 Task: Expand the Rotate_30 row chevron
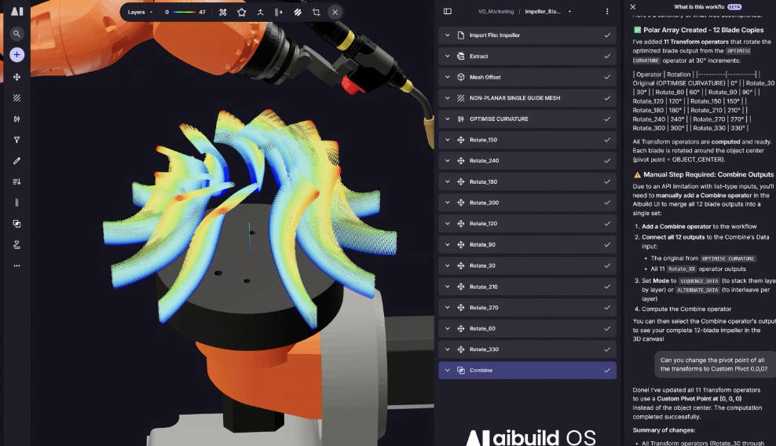coord(448,266)
